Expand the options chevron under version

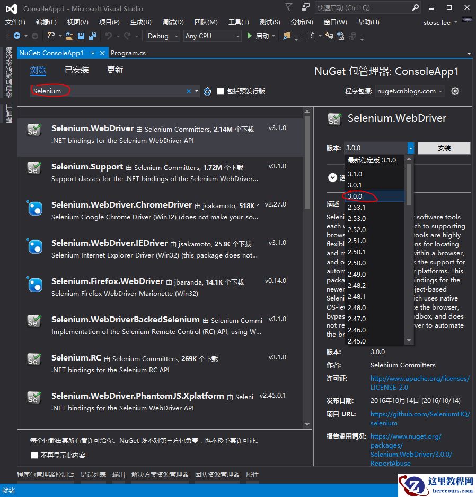point(332,177)
